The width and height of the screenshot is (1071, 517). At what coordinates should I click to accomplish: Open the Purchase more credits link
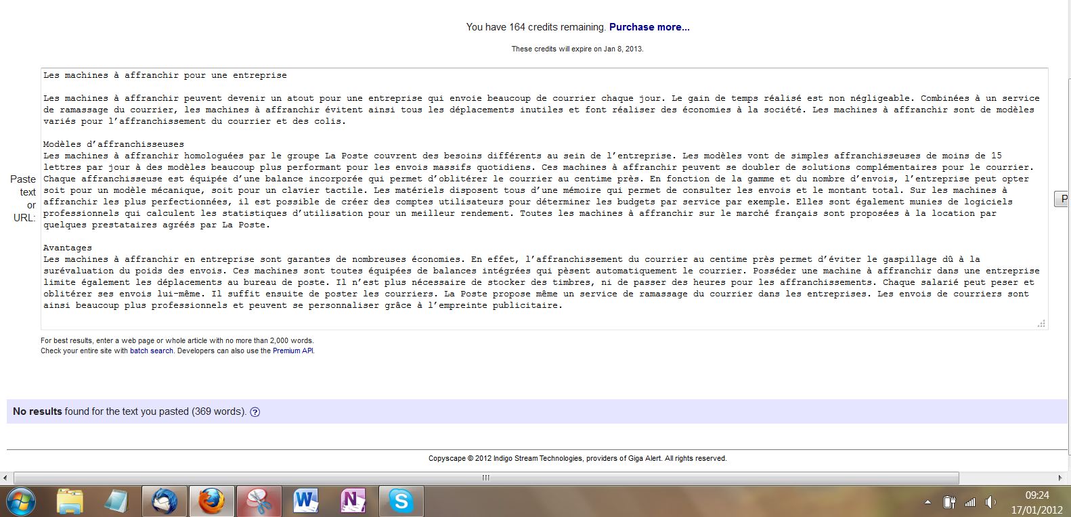point(649,27)
